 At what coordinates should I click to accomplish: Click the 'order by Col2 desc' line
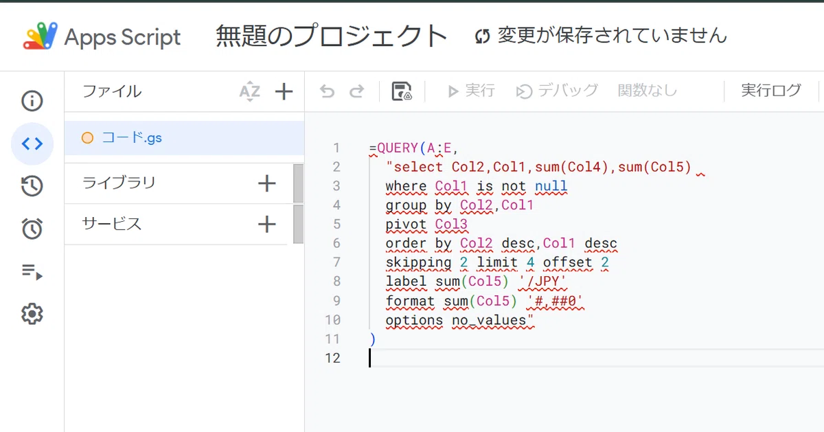[x=501, y=243]
